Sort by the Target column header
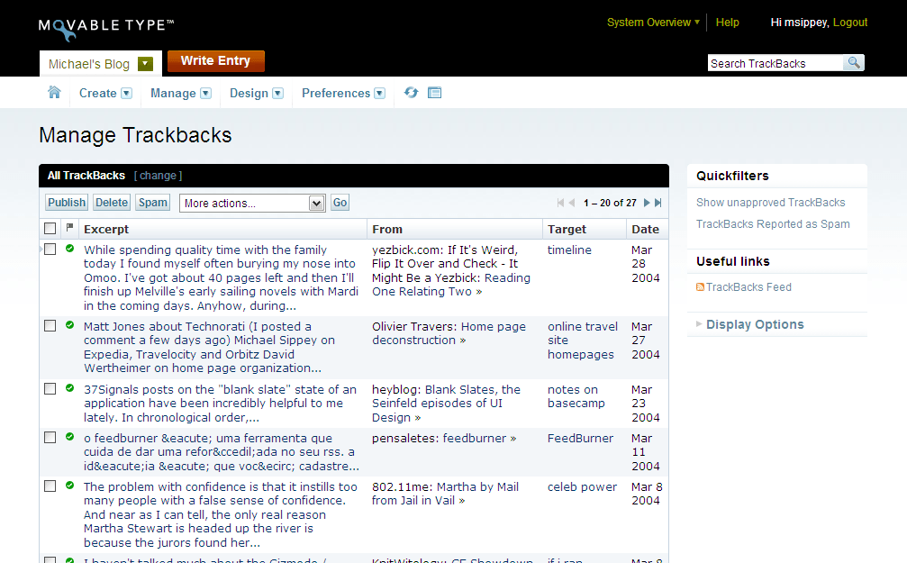The width and height of the screenshot is (907, 563). [x=567, y=229]
